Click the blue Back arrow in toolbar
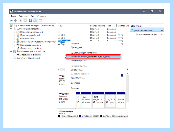 (11, 21)
